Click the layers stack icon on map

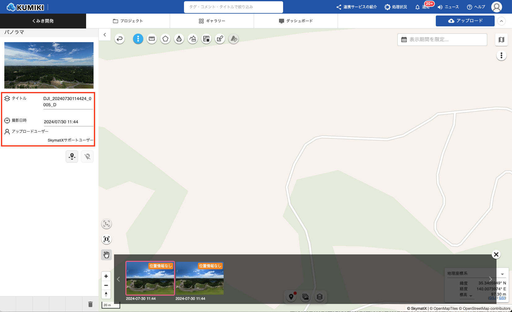tap(320, 297)
